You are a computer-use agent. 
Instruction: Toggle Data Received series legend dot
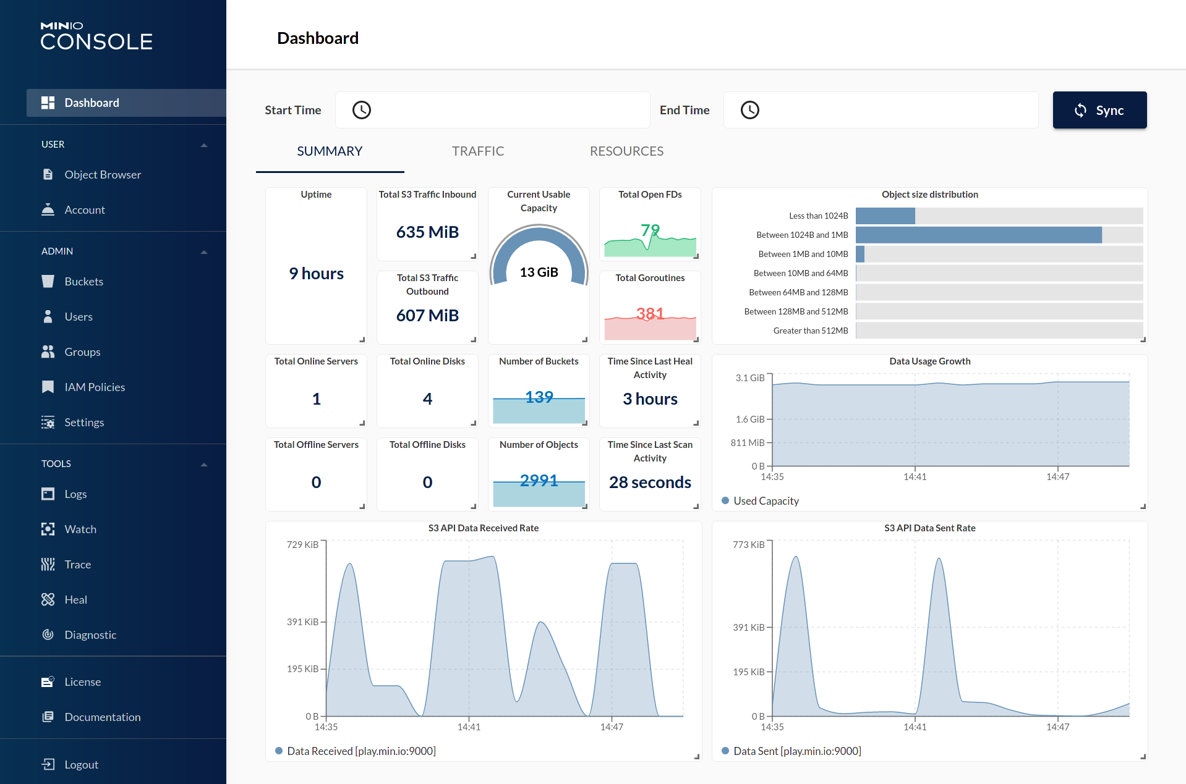tap(279, 751)
